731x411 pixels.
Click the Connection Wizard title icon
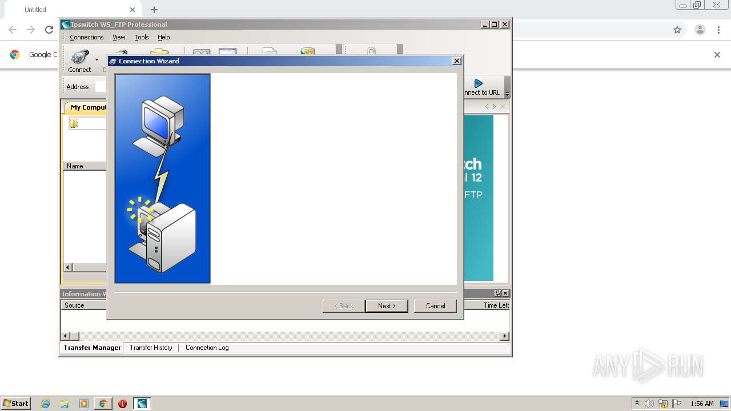(x=113, y=61)
